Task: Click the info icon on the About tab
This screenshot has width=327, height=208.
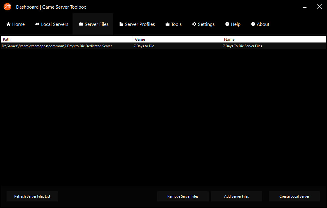Action: click(x=253, y=24)
